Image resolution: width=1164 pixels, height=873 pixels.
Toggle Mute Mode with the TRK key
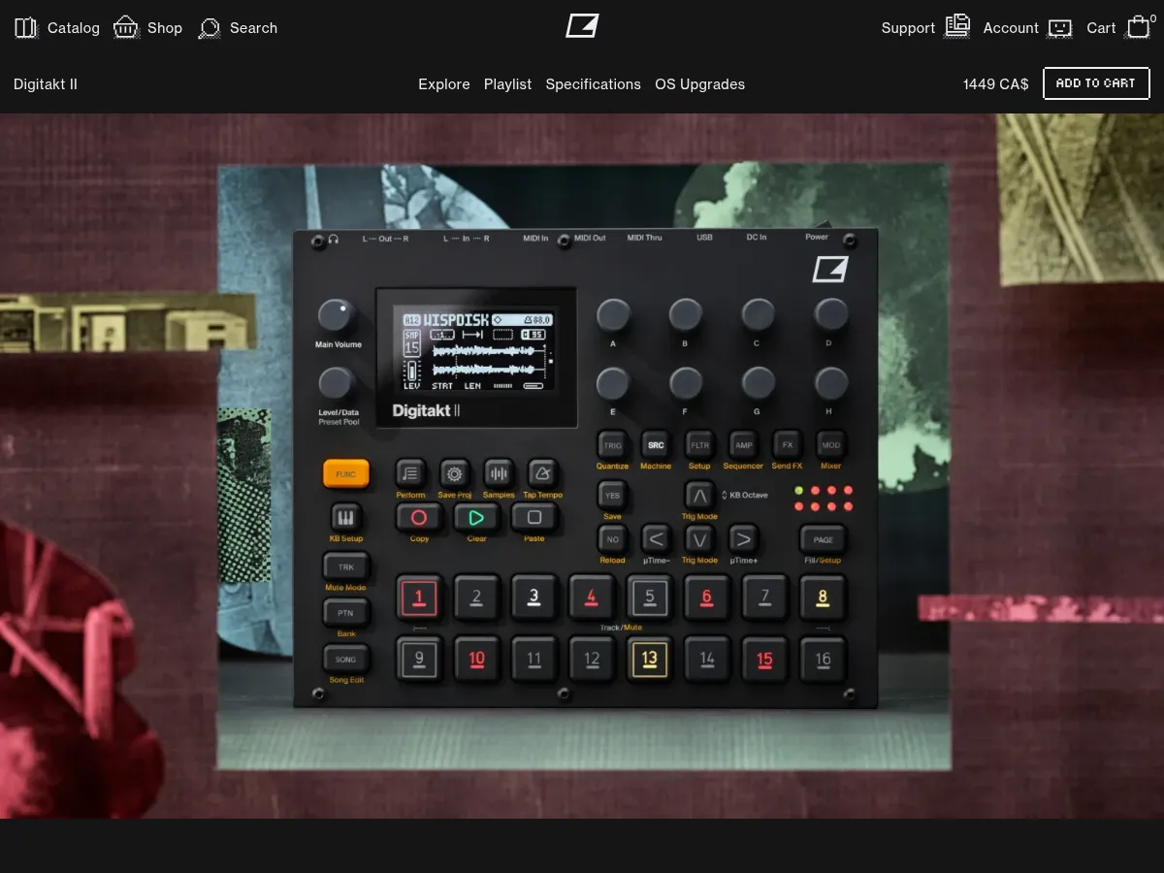pyautogui.click(x=346, y=566)
